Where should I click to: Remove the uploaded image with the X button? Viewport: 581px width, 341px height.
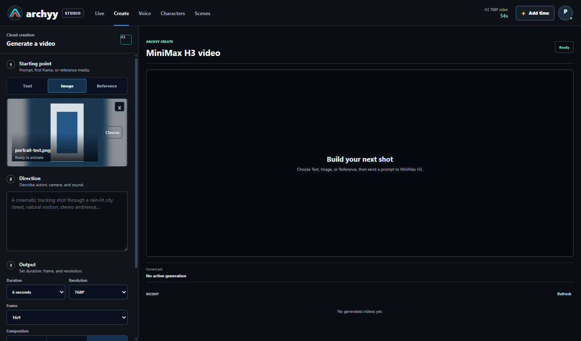pyautogui.click(x=120, y=107)
